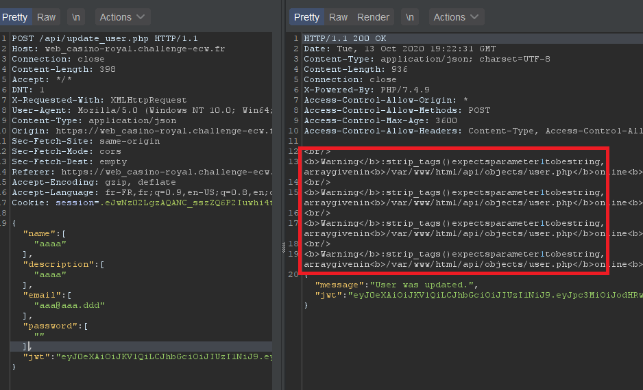The image size is (643, 390).
Task: Click the response Content-Length: 936 header
Action: 356,69
